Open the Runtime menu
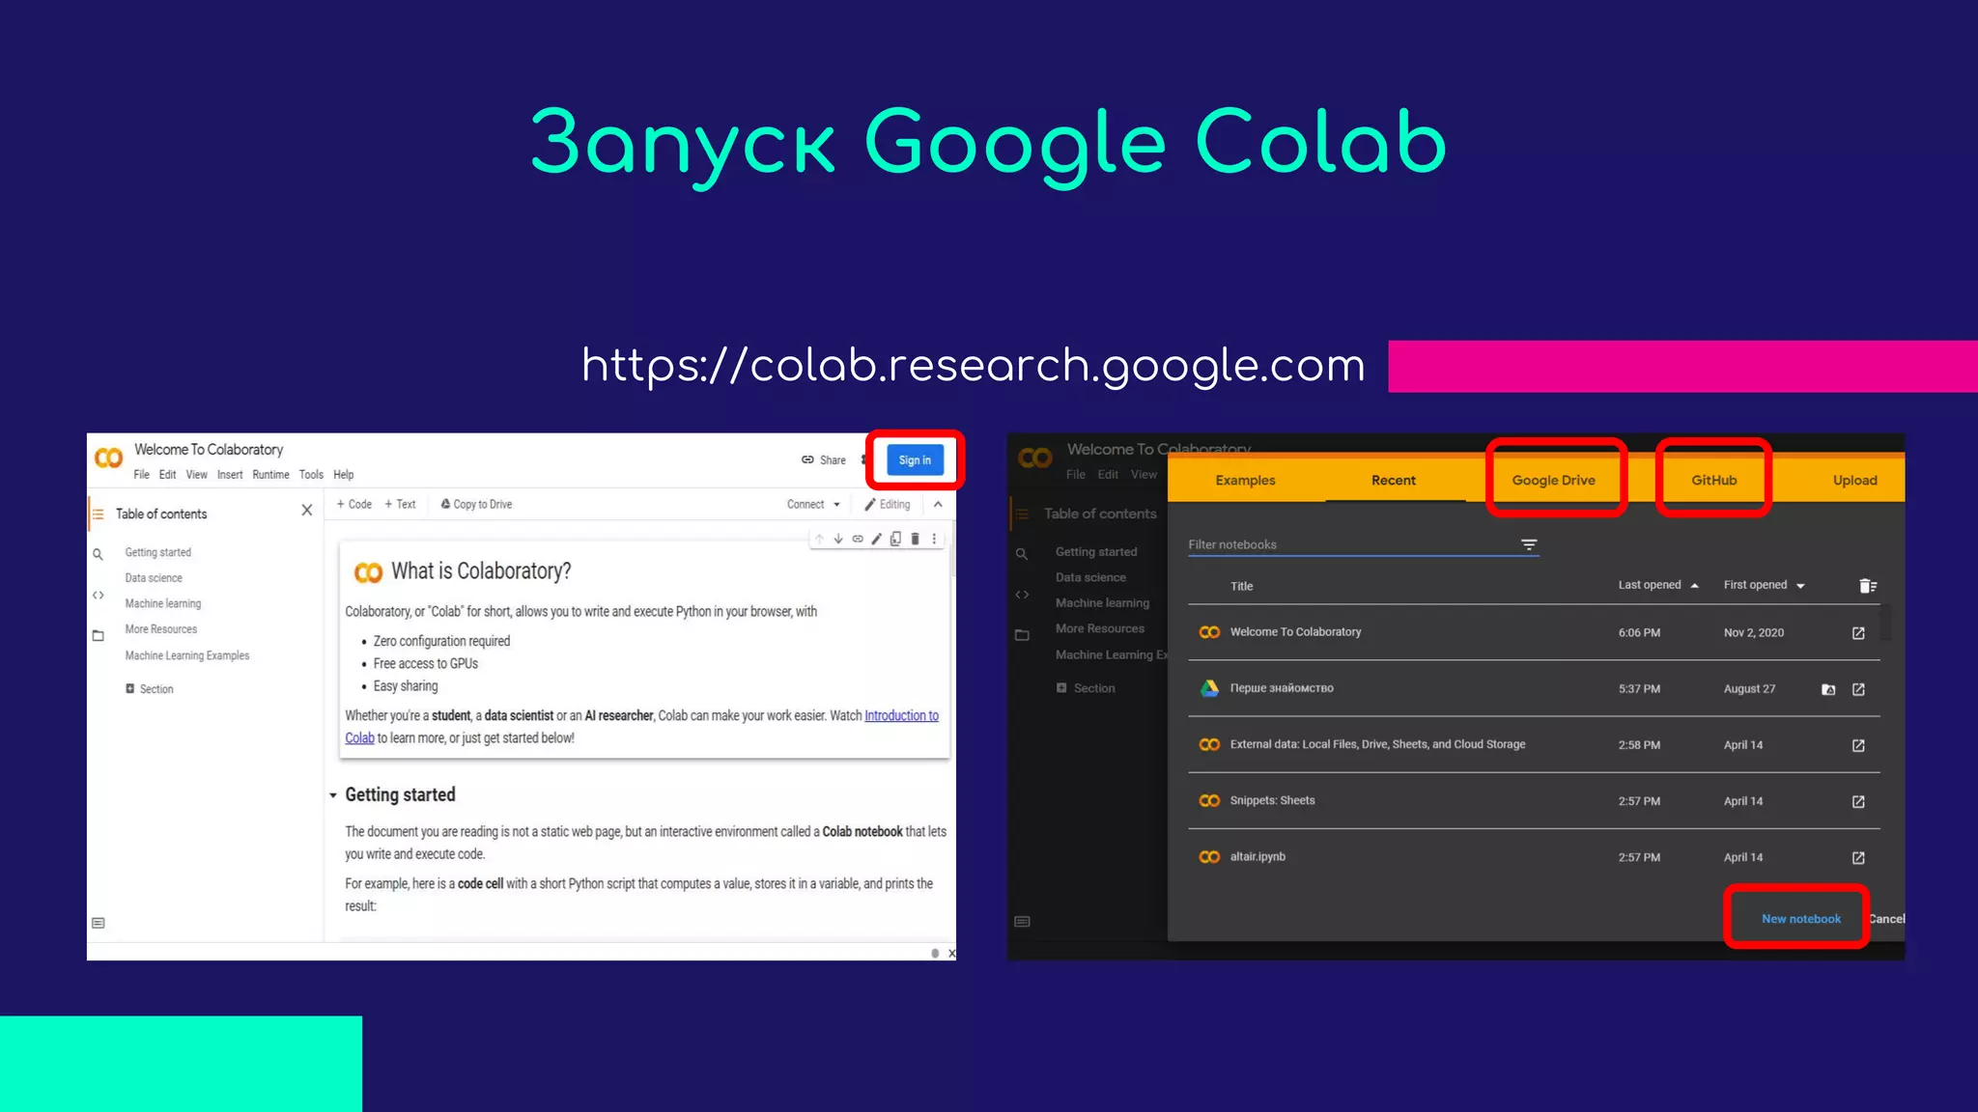1978x1112 pixels. pyautogui.click(x=270, y=475)
